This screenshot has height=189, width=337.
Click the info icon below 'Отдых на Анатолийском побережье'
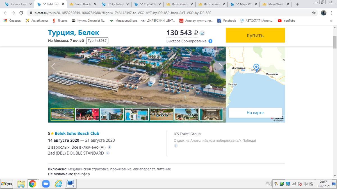[x=176, y=146]
